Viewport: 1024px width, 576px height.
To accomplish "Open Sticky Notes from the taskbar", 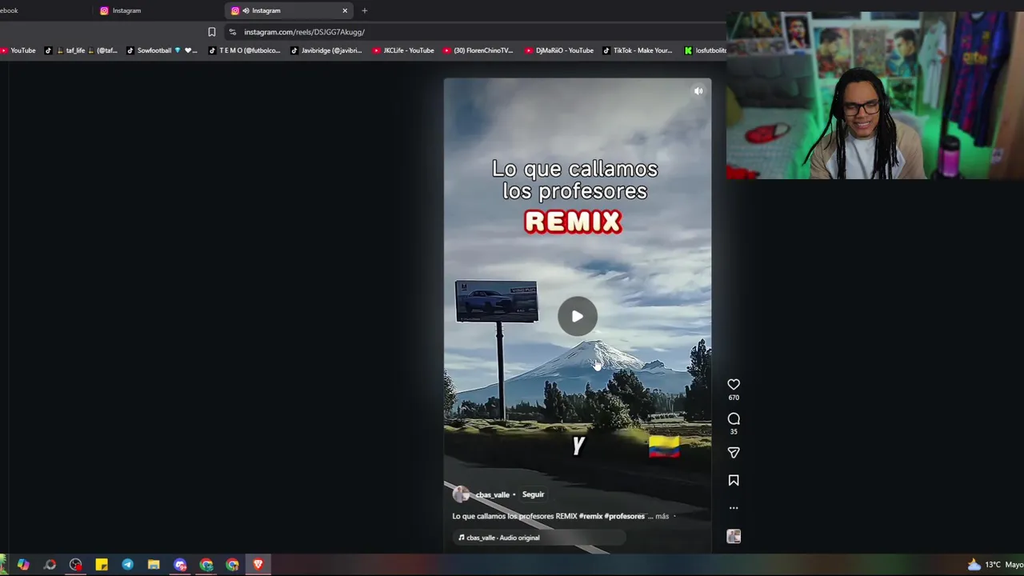I will click(102, 565).
